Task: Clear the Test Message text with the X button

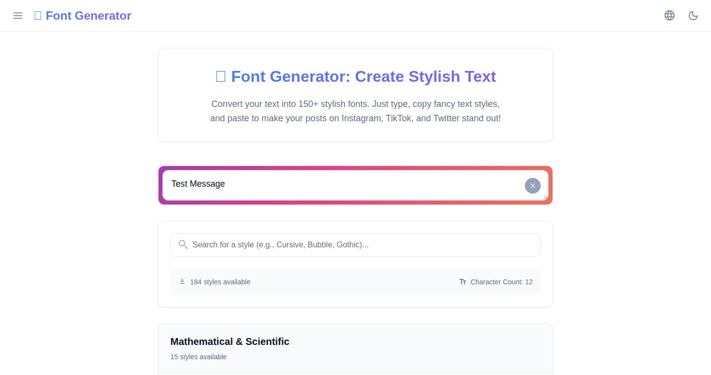Action: tap(532, 186)
